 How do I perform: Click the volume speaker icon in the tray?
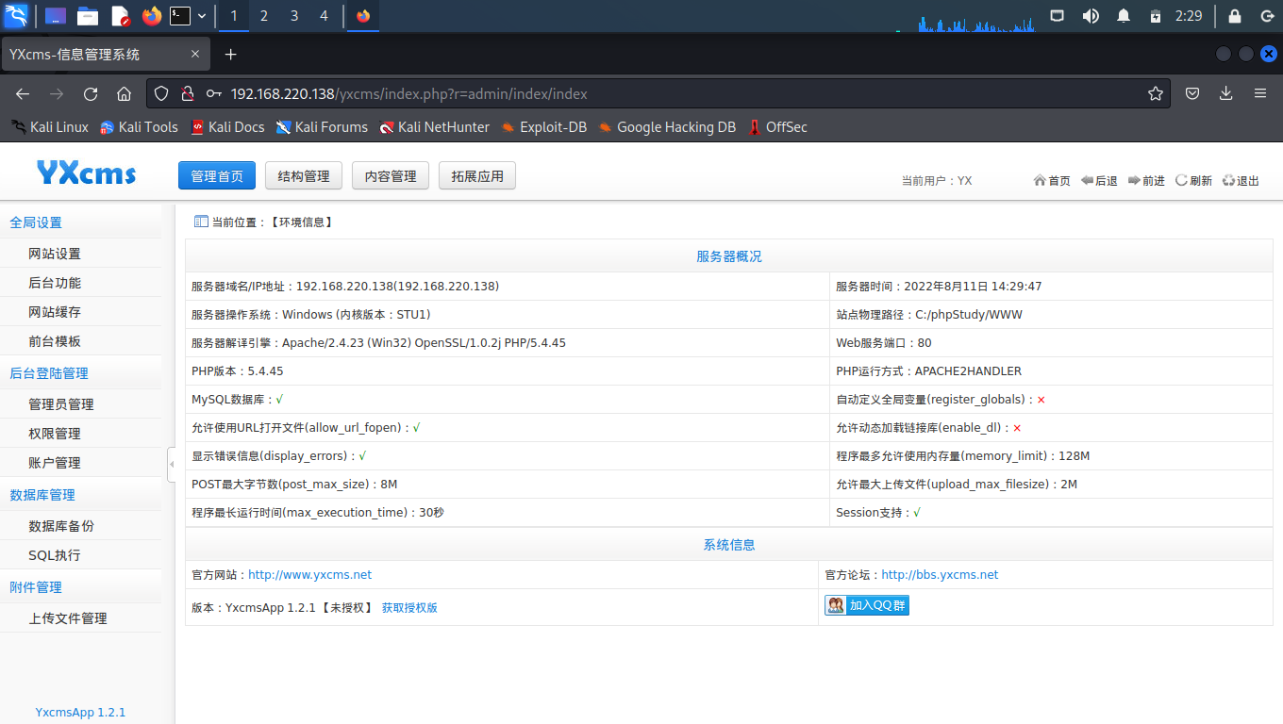(1091, 16)
